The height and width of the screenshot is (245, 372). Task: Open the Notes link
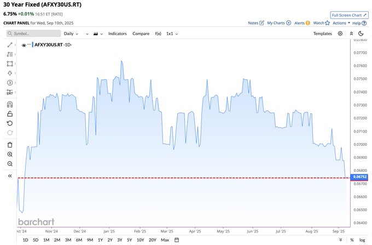256,23
